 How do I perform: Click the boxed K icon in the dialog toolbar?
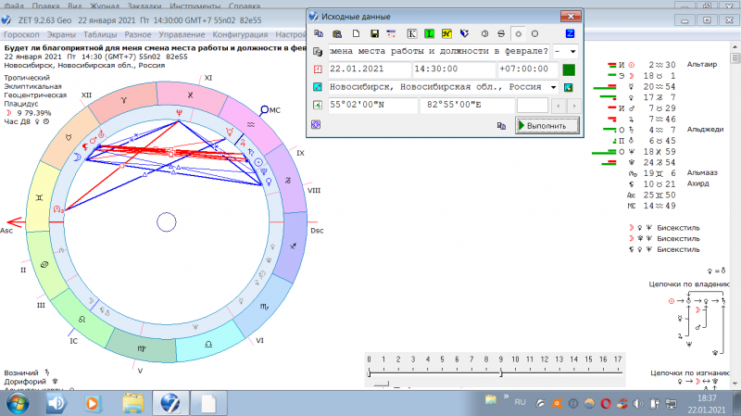[x=412, y=33]
